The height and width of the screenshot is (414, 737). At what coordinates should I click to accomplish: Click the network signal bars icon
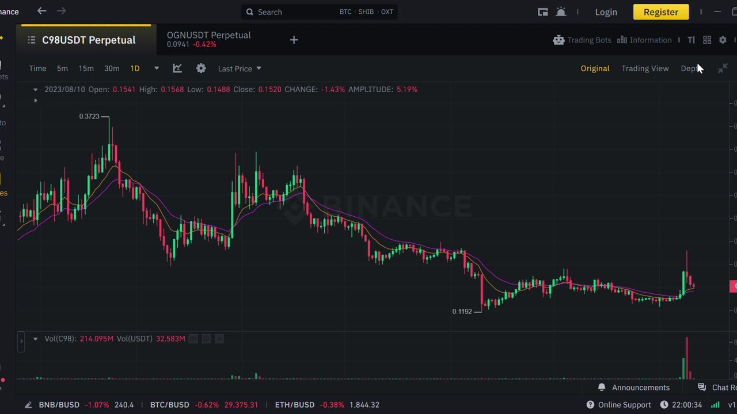(715, 405)
